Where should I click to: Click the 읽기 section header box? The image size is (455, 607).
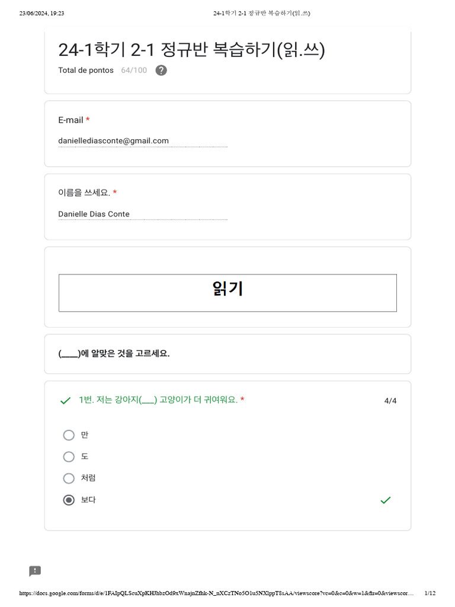click(227, 293)
